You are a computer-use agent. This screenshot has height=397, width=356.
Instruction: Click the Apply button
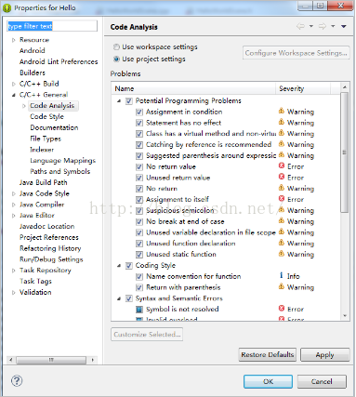click(324, 354)
